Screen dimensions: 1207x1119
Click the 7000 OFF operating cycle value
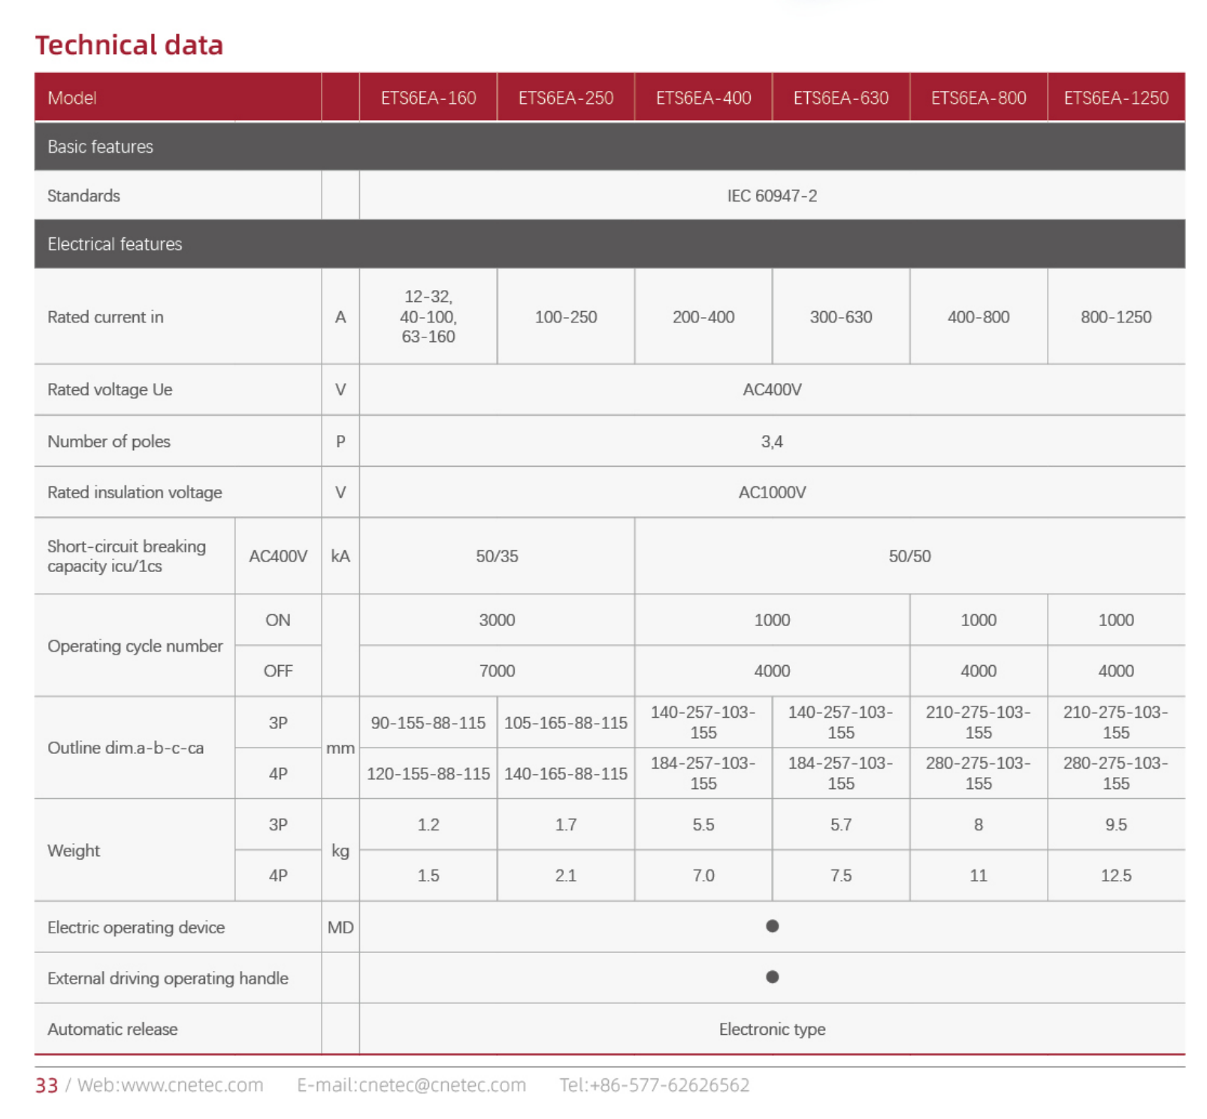point(497,671)
